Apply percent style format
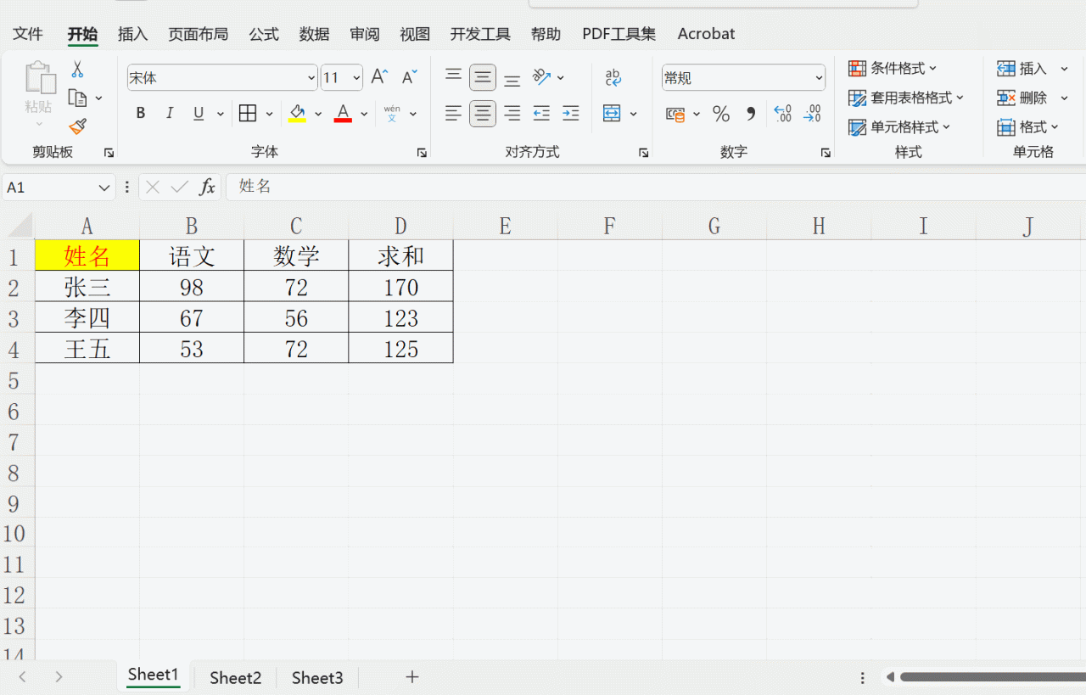This screenshot has width=1086, height=695. click(x=721, y=114)
